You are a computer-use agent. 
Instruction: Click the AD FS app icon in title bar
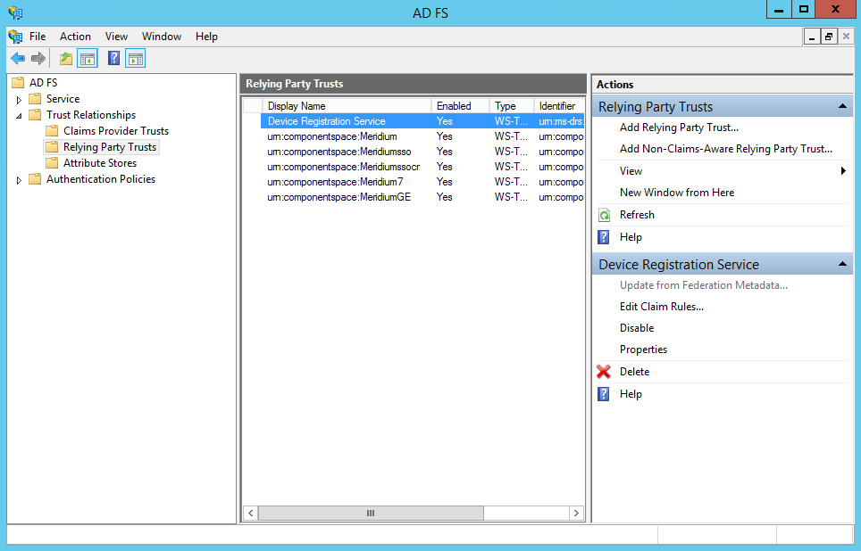point(15,12)
